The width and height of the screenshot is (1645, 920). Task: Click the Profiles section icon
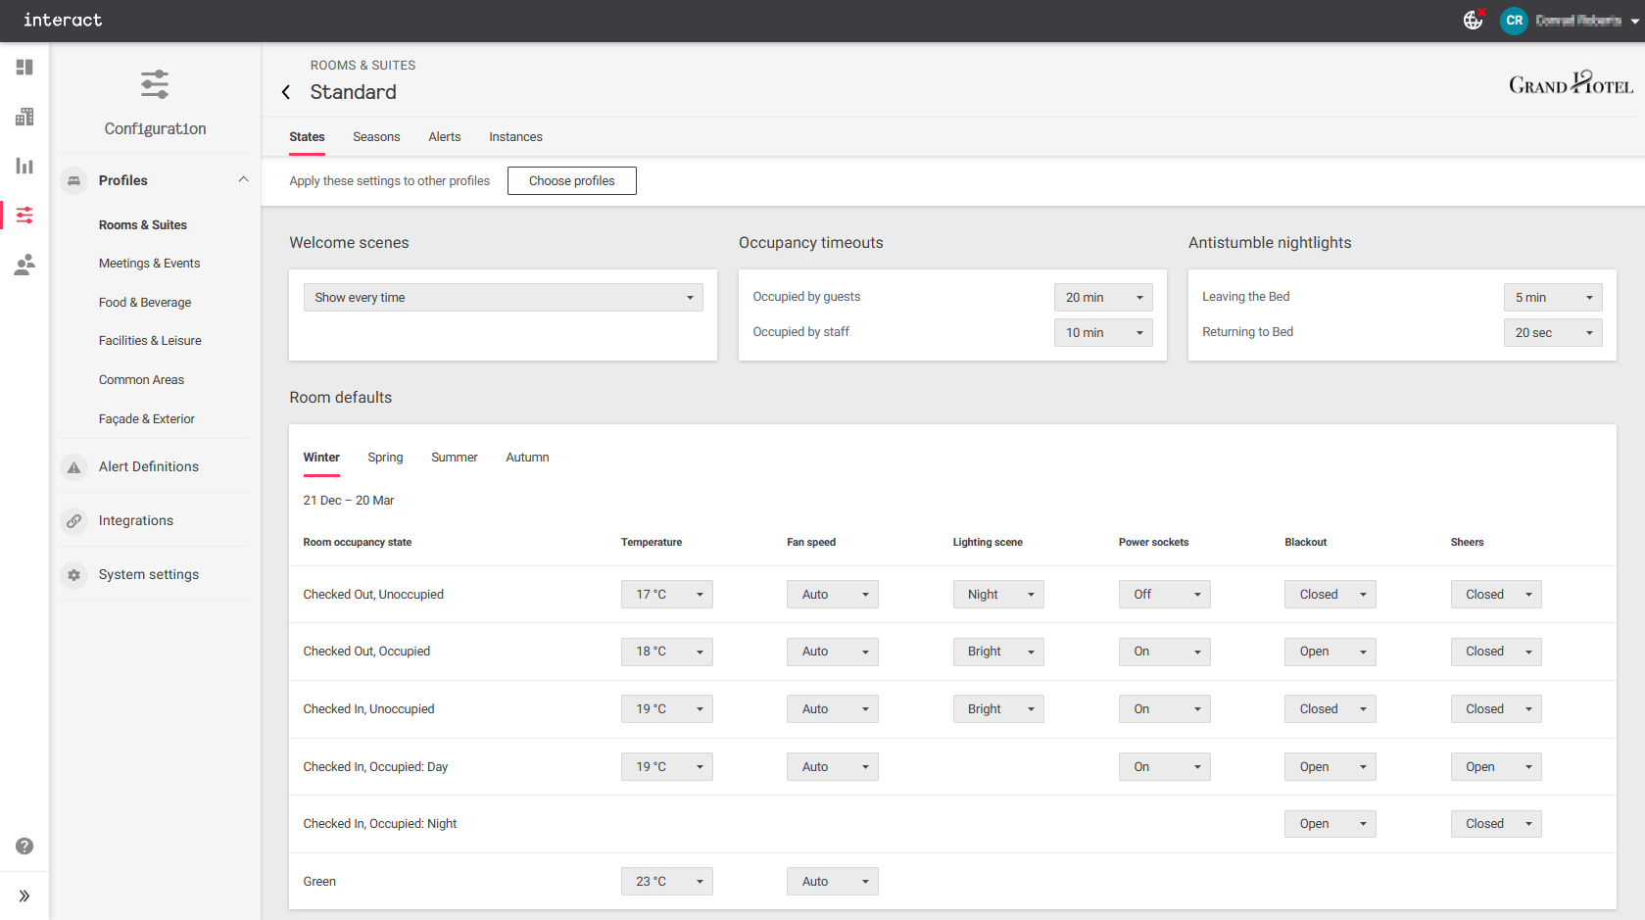[73, 180]
